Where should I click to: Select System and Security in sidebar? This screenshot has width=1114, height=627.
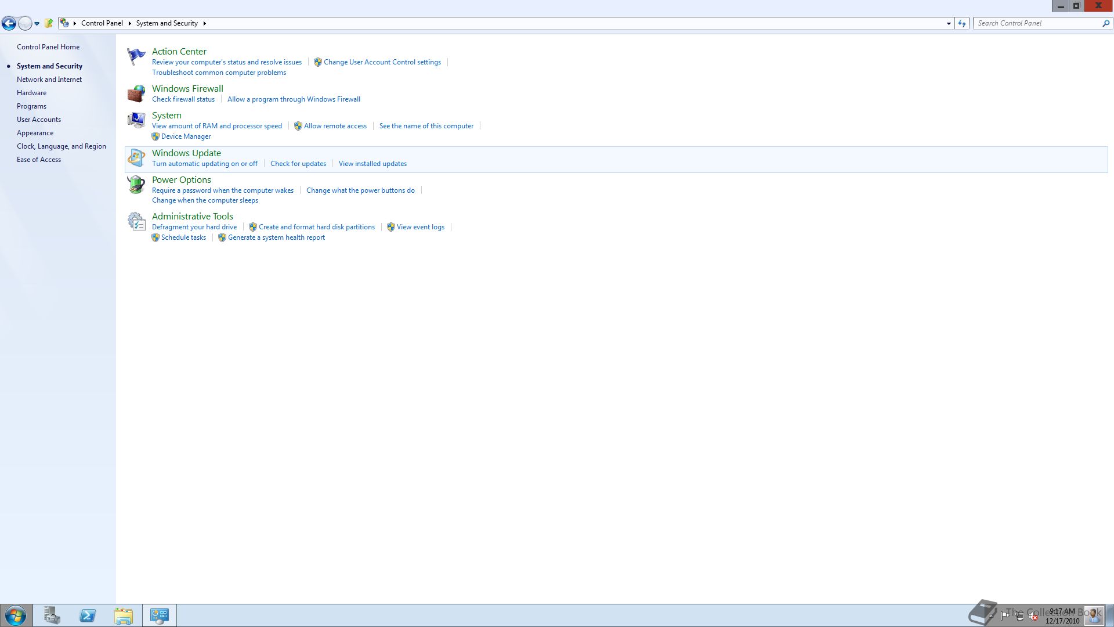49,66
